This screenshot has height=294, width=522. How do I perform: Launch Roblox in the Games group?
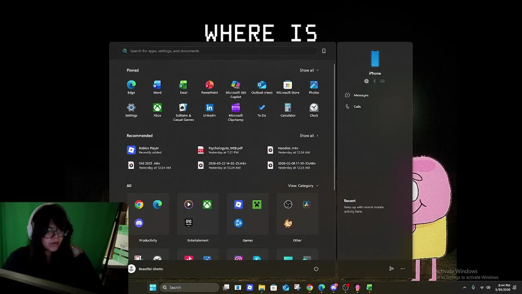(239, 205)
